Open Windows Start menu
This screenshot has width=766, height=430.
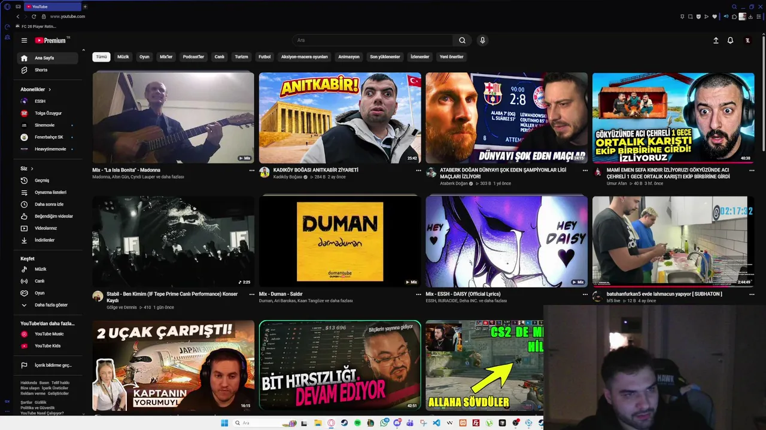[224, 423]
